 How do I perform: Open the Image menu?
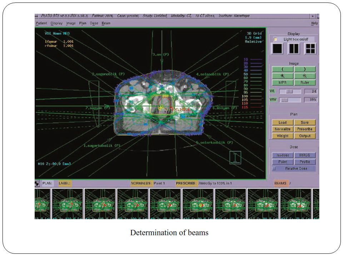(x=71, y=23)
